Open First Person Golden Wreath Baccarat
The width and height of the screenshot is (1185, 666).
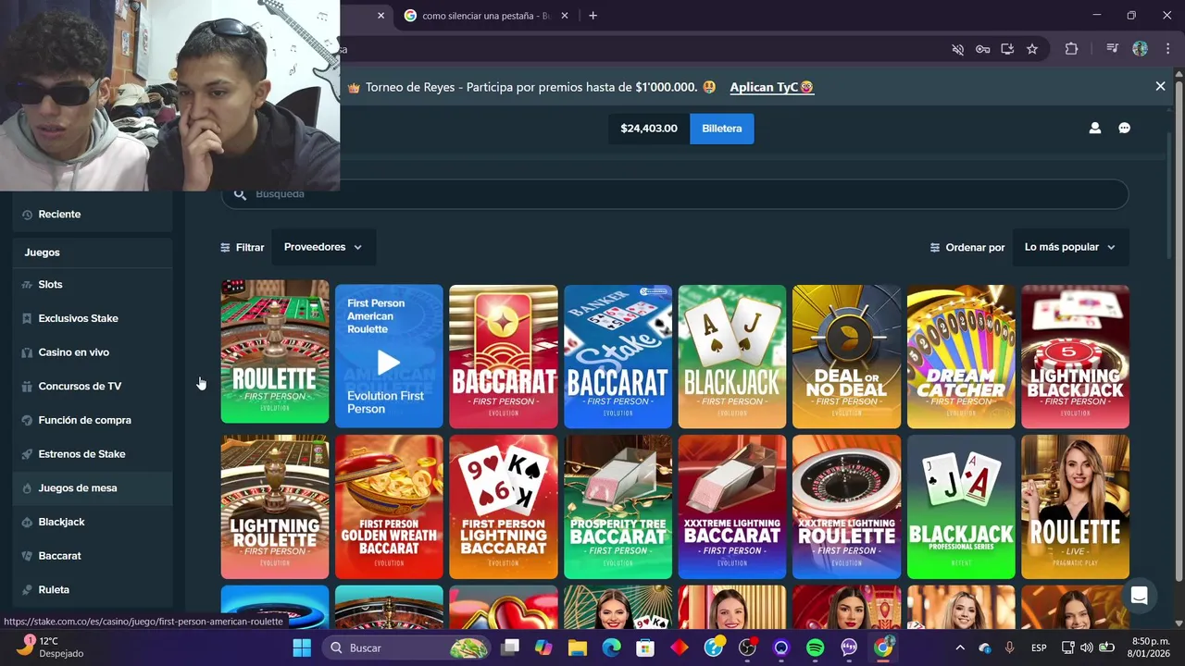coord(389,507)
